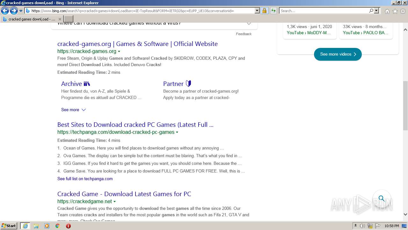408x230 pixels.
Task: Click Internet Explorer taskbar icon
Action: (25, 226)
